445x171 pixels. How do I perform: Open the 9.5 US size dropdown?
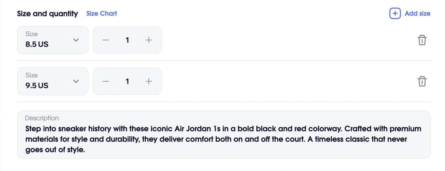52,81
